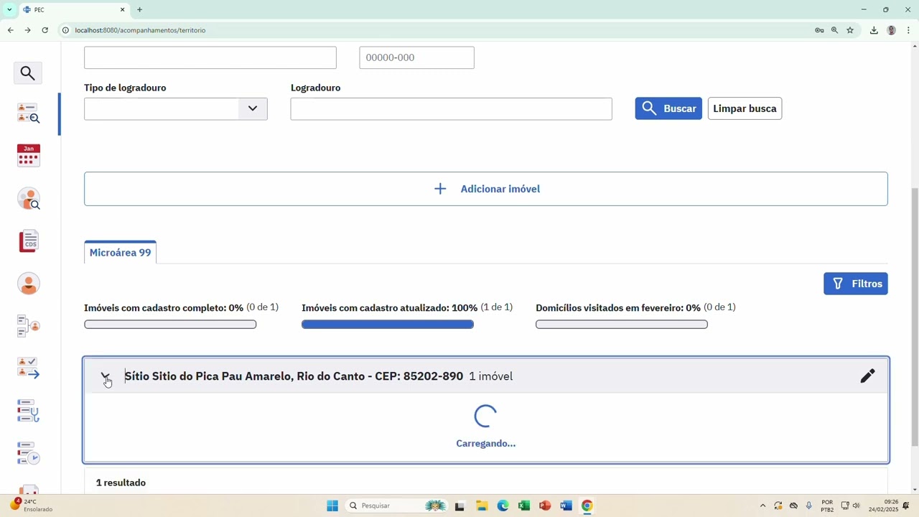Image resolution: width=919 pixels, height=517 pixels.
Task: Collapse the Sítio Sitio do Pica Pau Amarelo row
Action: tap(106, 376)
